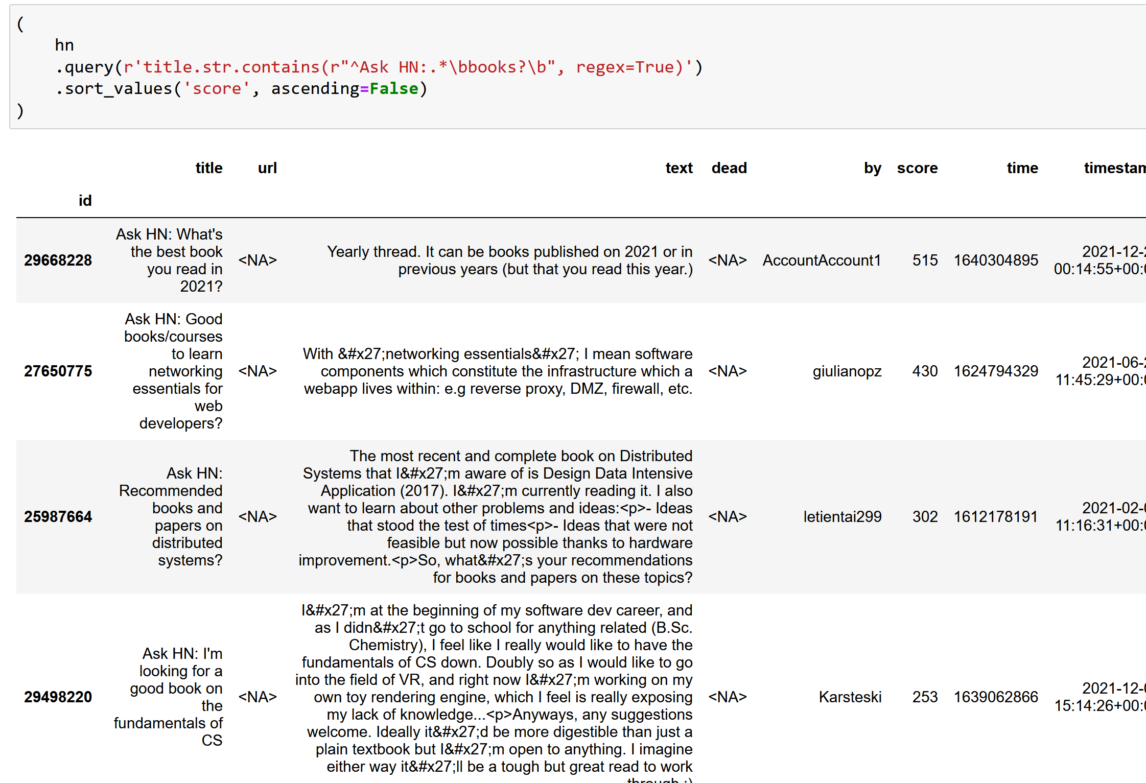1146x783 pixels.
Task: Click the score value 515
Action: pos(925,260)
